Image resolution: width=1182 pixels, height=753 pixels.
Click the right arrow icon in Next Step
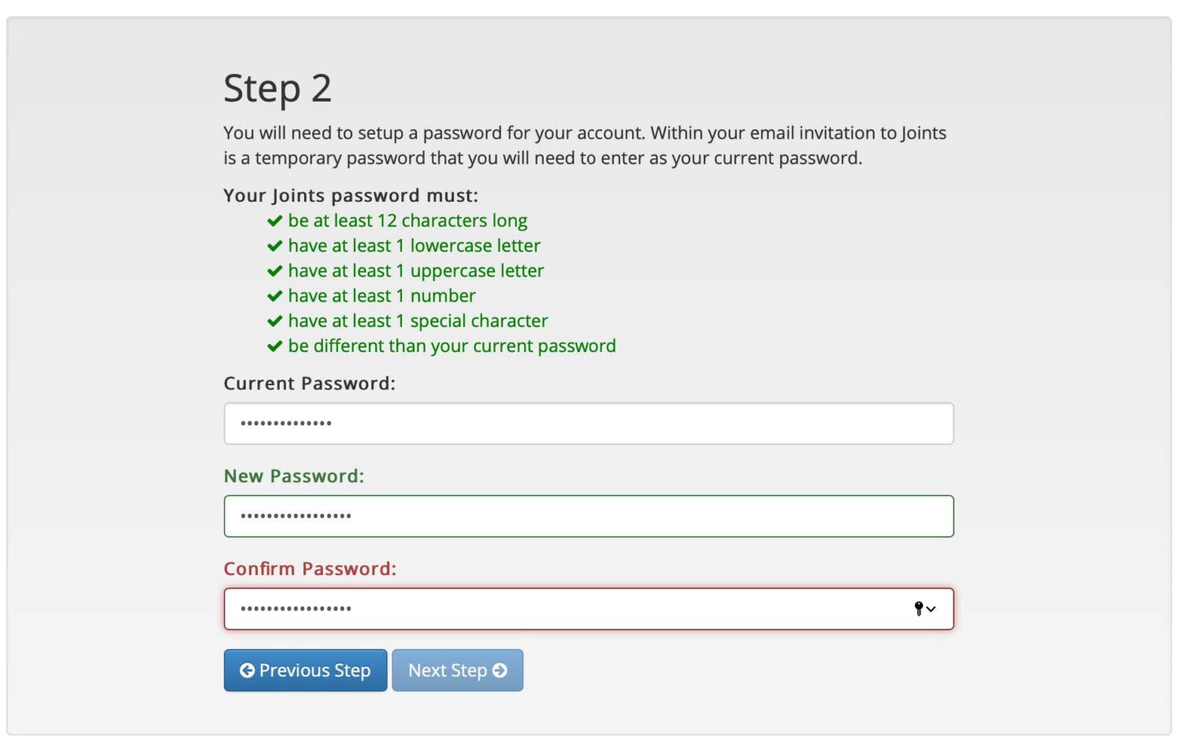point(500,670)
